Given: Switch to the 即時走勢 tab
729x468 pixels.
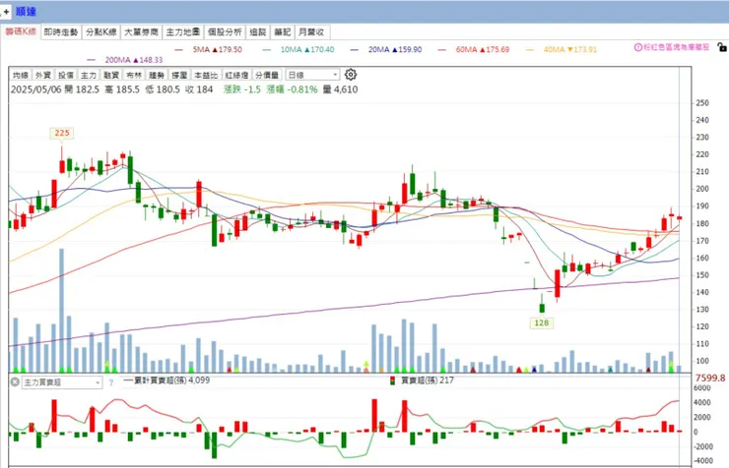Looking at the screenshot, I should [61, 32].
